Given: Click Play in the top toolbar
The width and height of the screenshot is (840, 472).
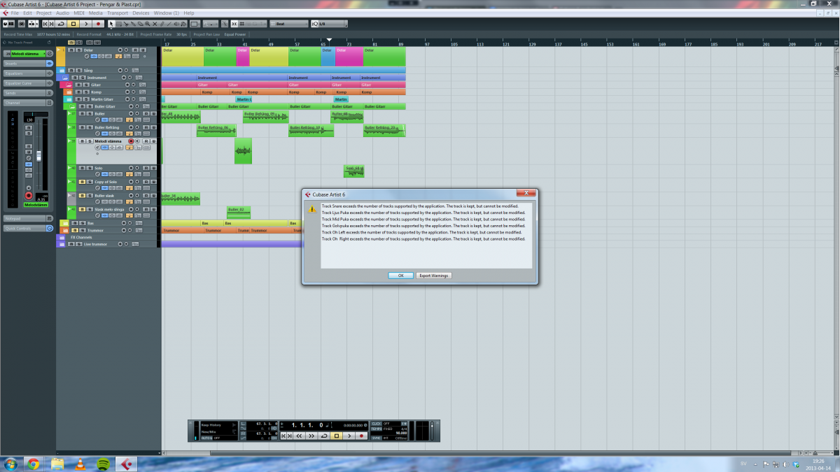Looking at the screenshot, I should click(x=86, y=24).
